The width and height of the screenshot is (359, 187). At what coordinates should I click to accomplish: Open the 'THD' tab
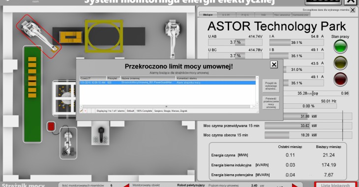(x=264, y=15)
